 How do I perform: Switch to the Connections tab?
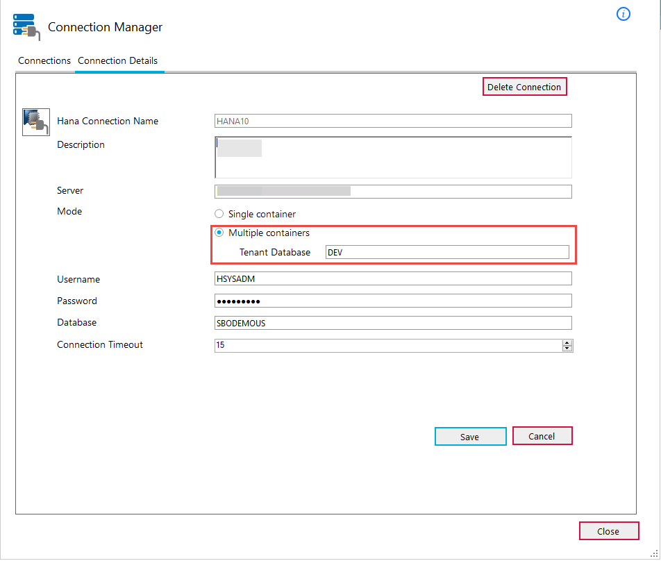tap(44, 60)
